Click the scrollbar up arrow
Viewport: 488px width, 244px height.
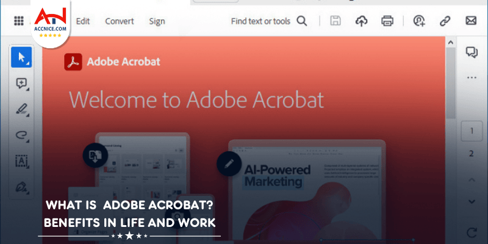[x=451, y=43]
